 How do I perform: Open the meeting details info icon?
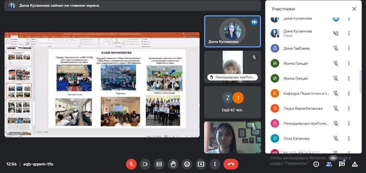(x=316, y=164)
